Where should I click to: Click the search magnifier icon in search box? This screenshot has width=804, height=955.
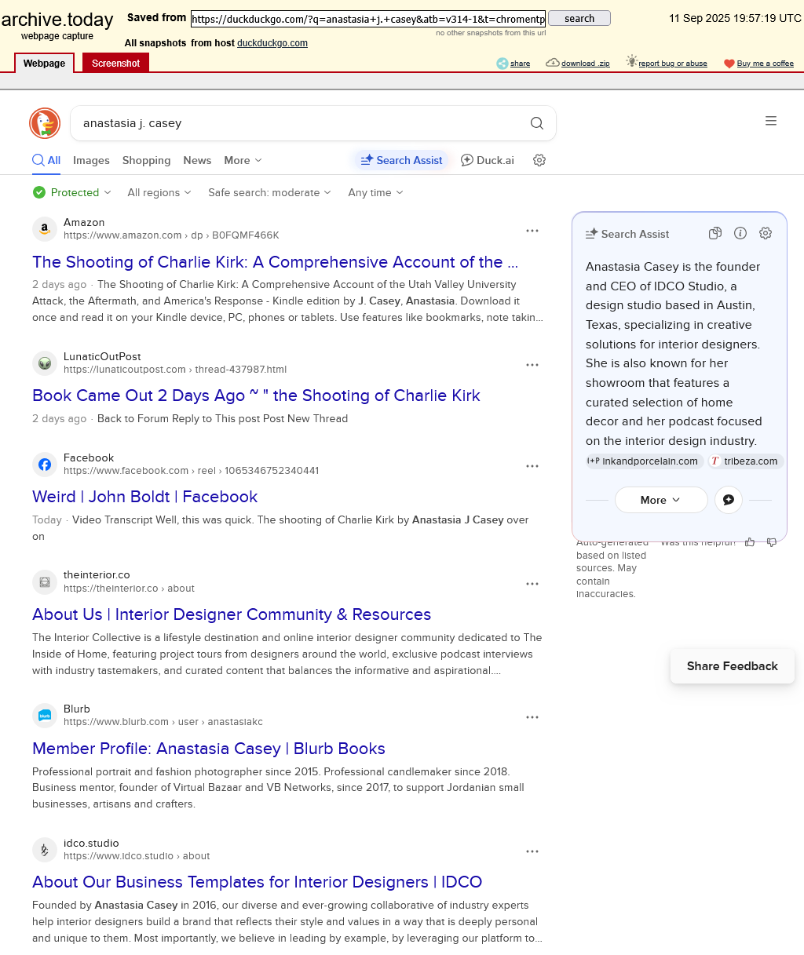pyautogui.click(x=537, y=123)
